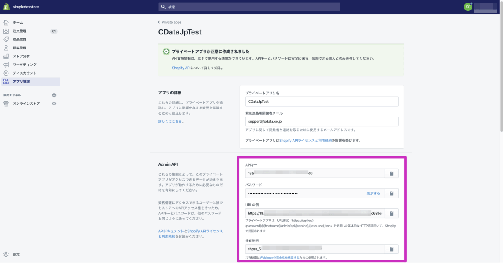Click the 共有秘密 field
The width and height of the screenshot is (503, 263).
pyautogui.click(x=315, y=249)
